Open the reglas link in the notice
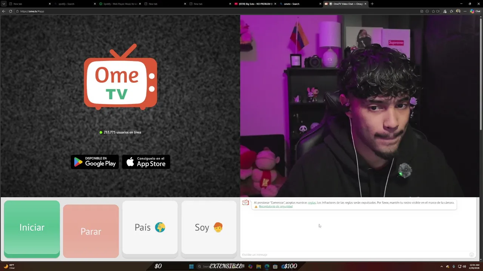Viewport: 483px width, 271px height. pyautogui.click(x=312, y=202)
